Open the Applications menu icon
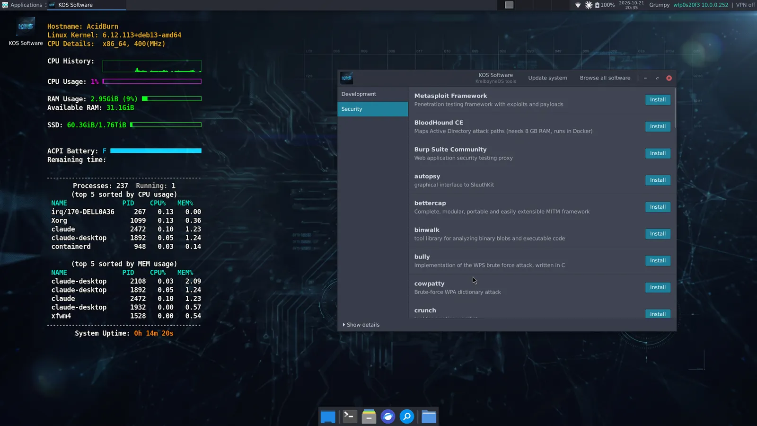This screenshot has height=426, width=757. point(5,5)
